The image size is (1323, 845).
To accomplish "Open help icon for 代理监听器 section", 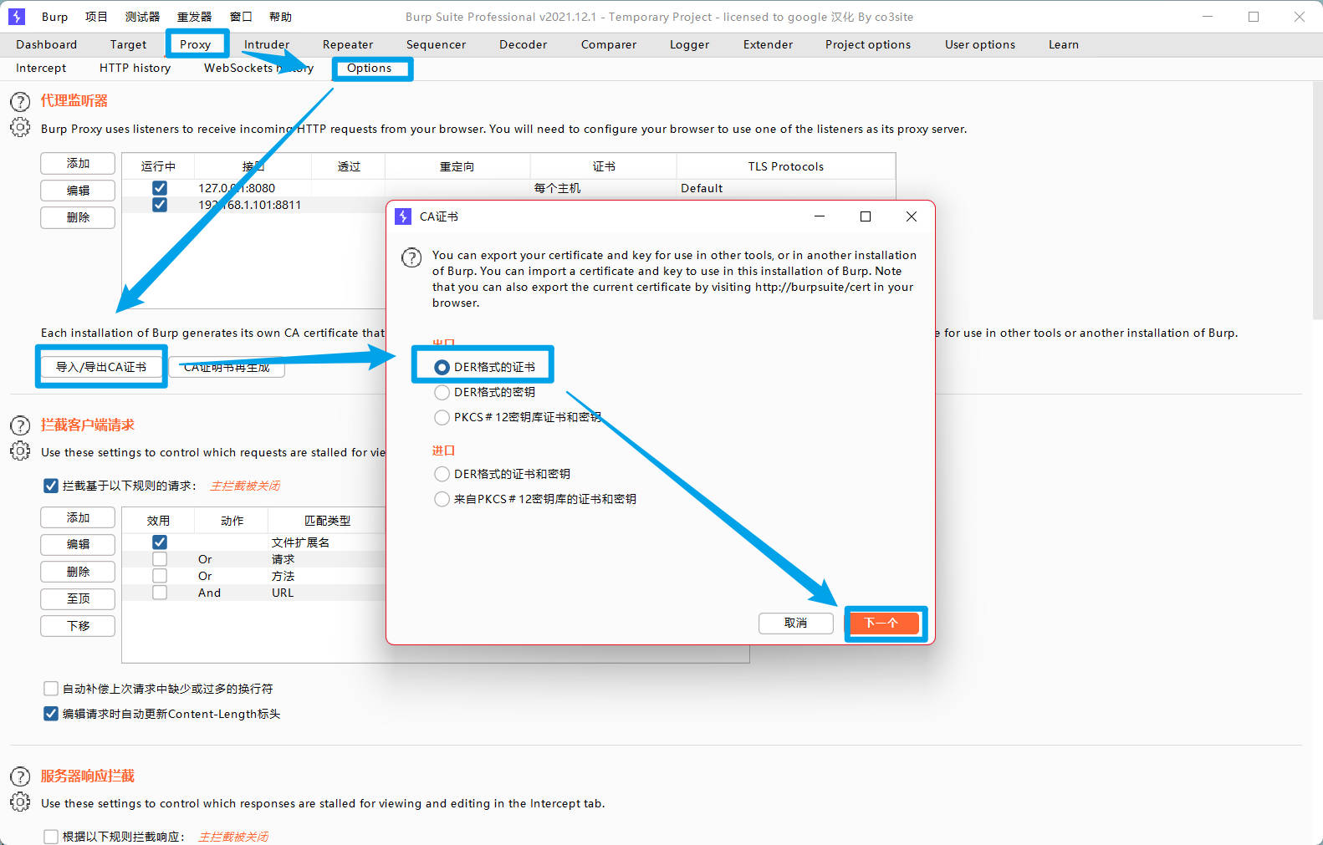I will pyautogui.click(x=20, y=102).
